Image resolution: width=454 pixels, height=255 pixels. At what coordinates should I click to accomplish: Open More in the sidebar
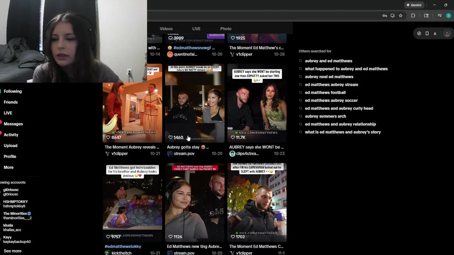[x=9, y=167]
